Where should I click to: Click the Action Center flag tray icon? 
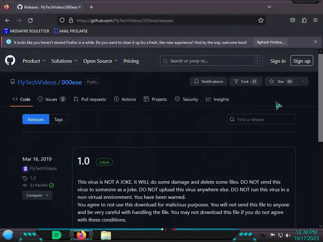(273, 235)
